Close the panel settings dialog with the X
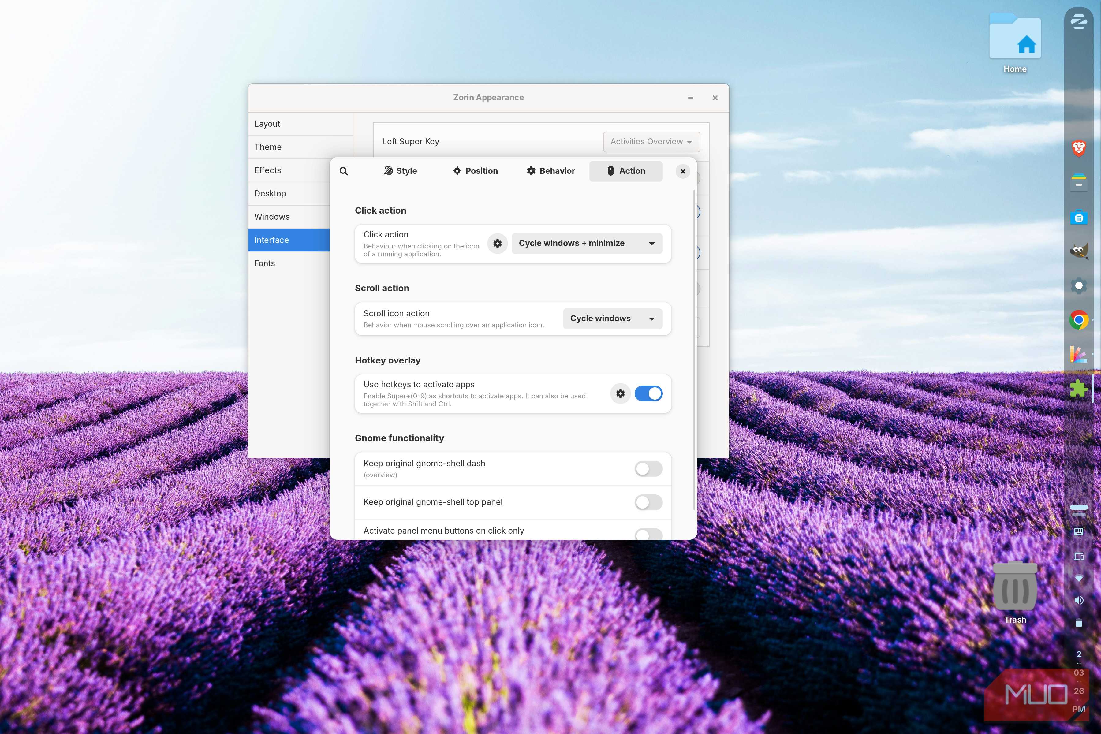 coord(683,171)
